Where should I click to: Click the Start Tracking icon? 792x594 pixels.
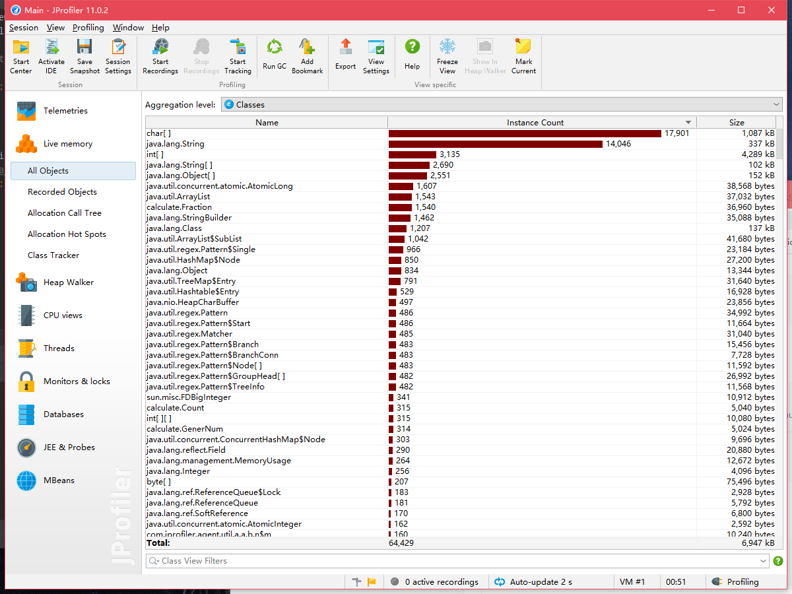tap(238, 56)
